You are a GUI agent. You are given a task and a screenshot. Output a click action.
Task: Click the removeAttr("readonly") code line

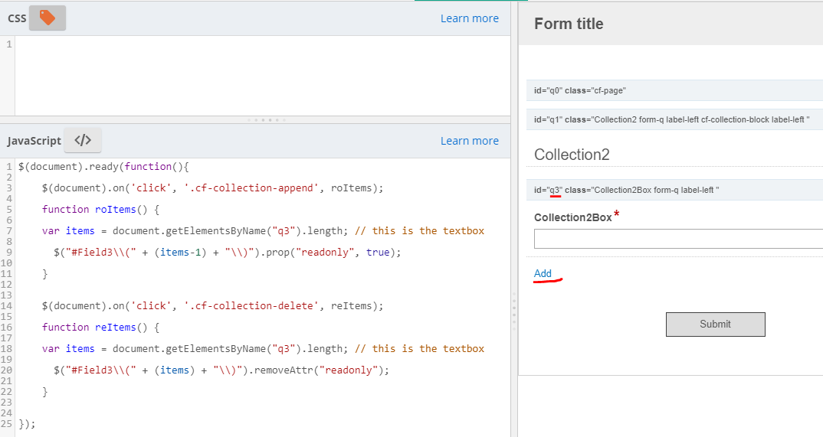(222, 370)
